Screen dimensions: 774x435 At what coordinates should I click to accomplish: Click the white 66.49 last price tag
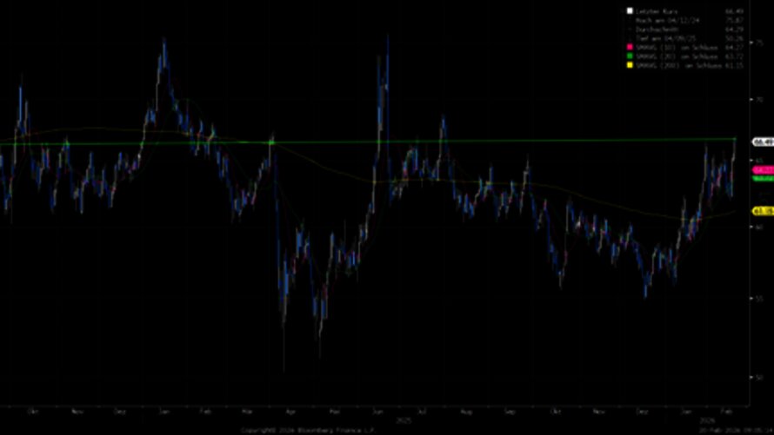[763, 142]
